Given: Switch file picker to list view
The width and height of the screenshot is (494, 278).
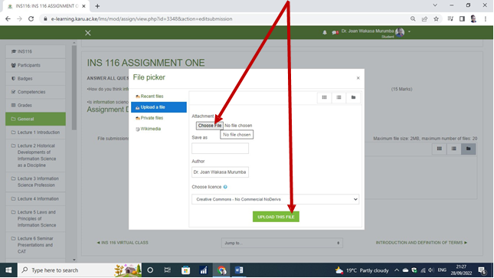Looking at the screenshot, I should 339,97.
